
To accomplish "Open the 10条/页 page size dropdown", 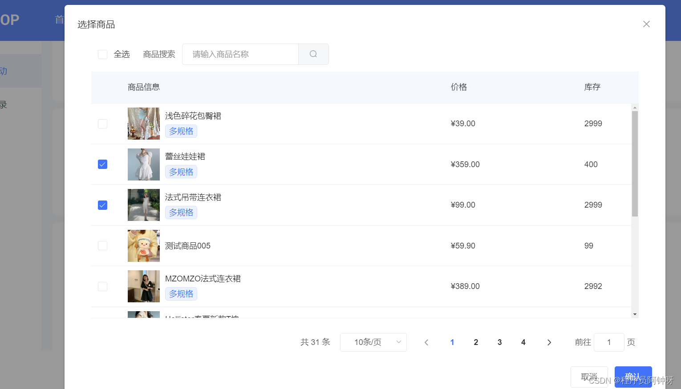I will pyautogui.click(x=373, y=342).
